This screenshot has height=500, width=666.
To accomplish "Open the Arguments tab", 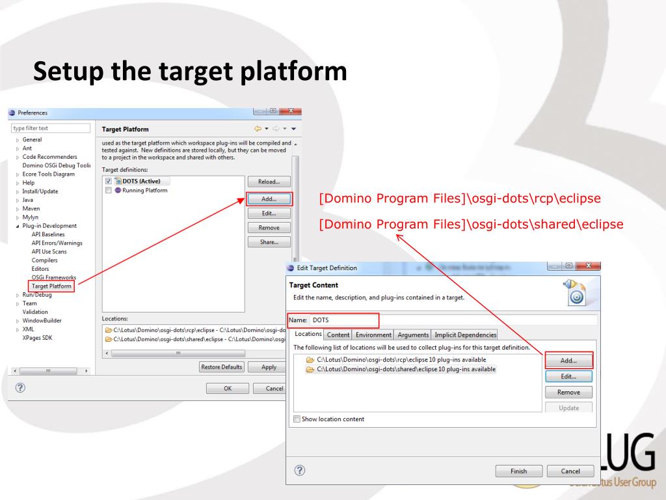I will pyautogui.click(x=413, y=335).
